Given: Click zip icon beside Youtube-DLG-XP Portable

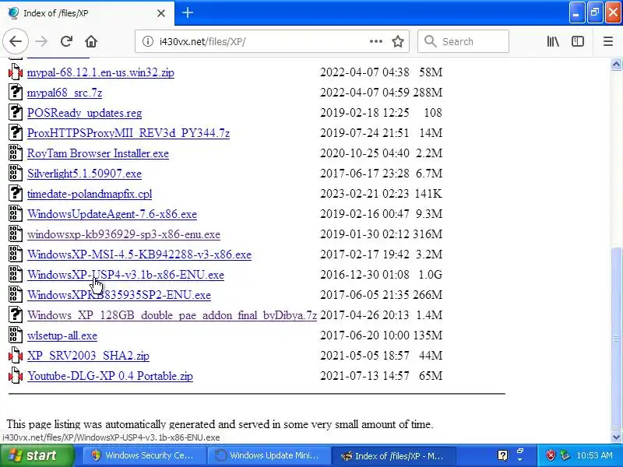Looking at the screenshot, I should click(16, 376).
